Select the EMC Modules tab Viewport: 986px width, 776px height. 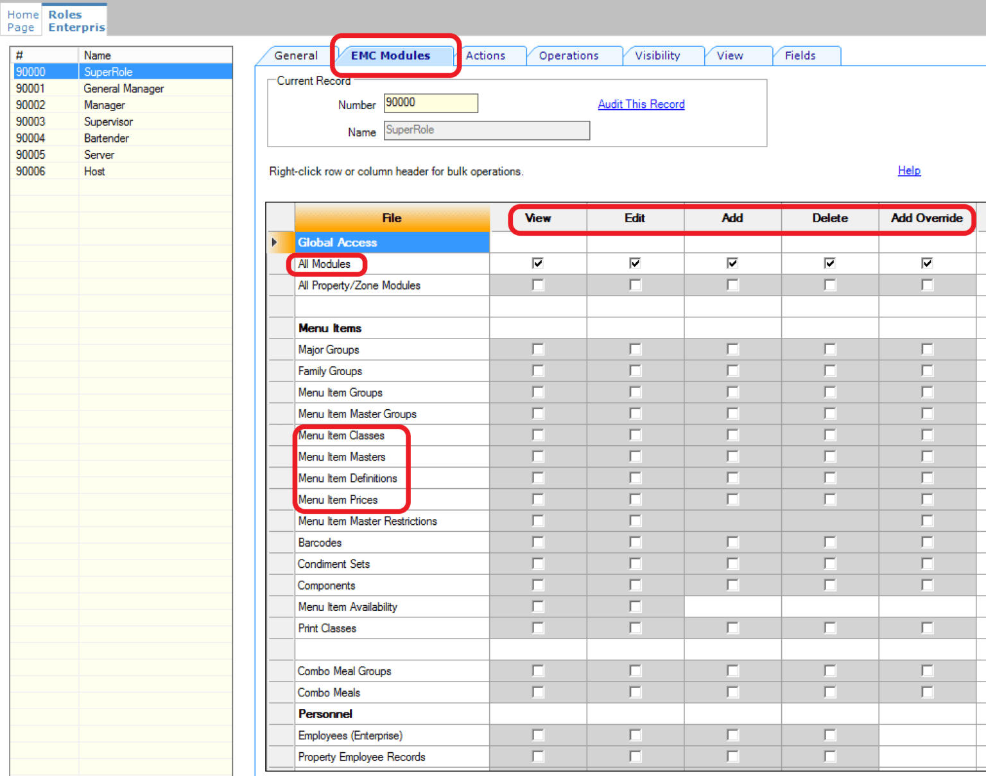[x=390, y=56]
